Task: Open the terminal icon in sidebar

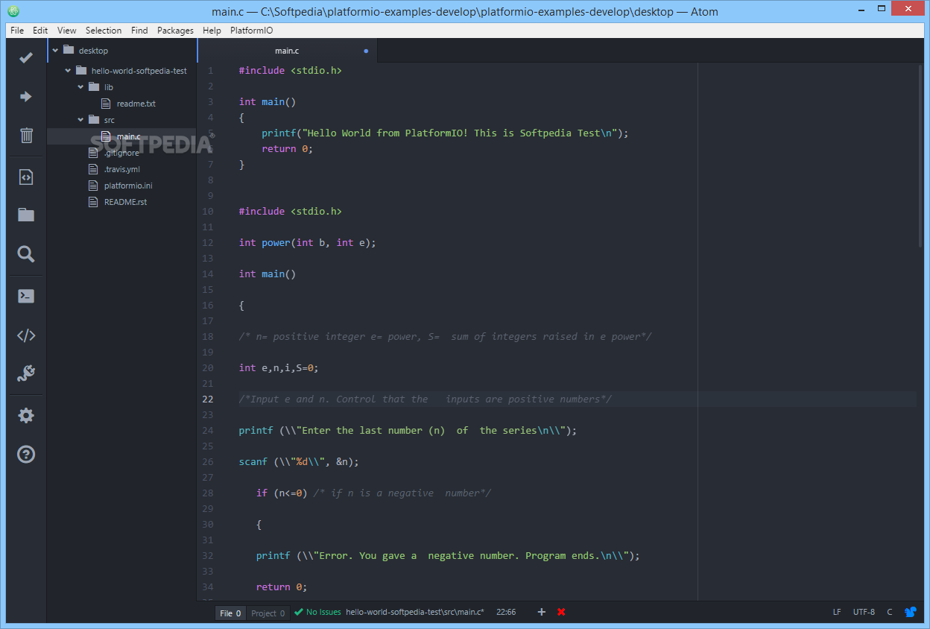Action: (26, 296)
